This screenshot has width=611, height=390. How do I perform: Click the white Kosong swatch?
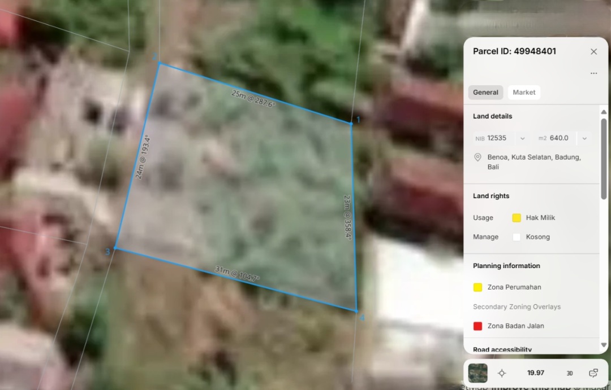click(x=517, y=237)
